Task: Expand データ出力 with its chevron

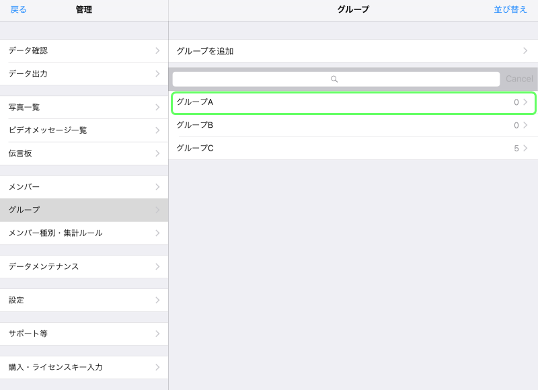Action: pos(157,74)
